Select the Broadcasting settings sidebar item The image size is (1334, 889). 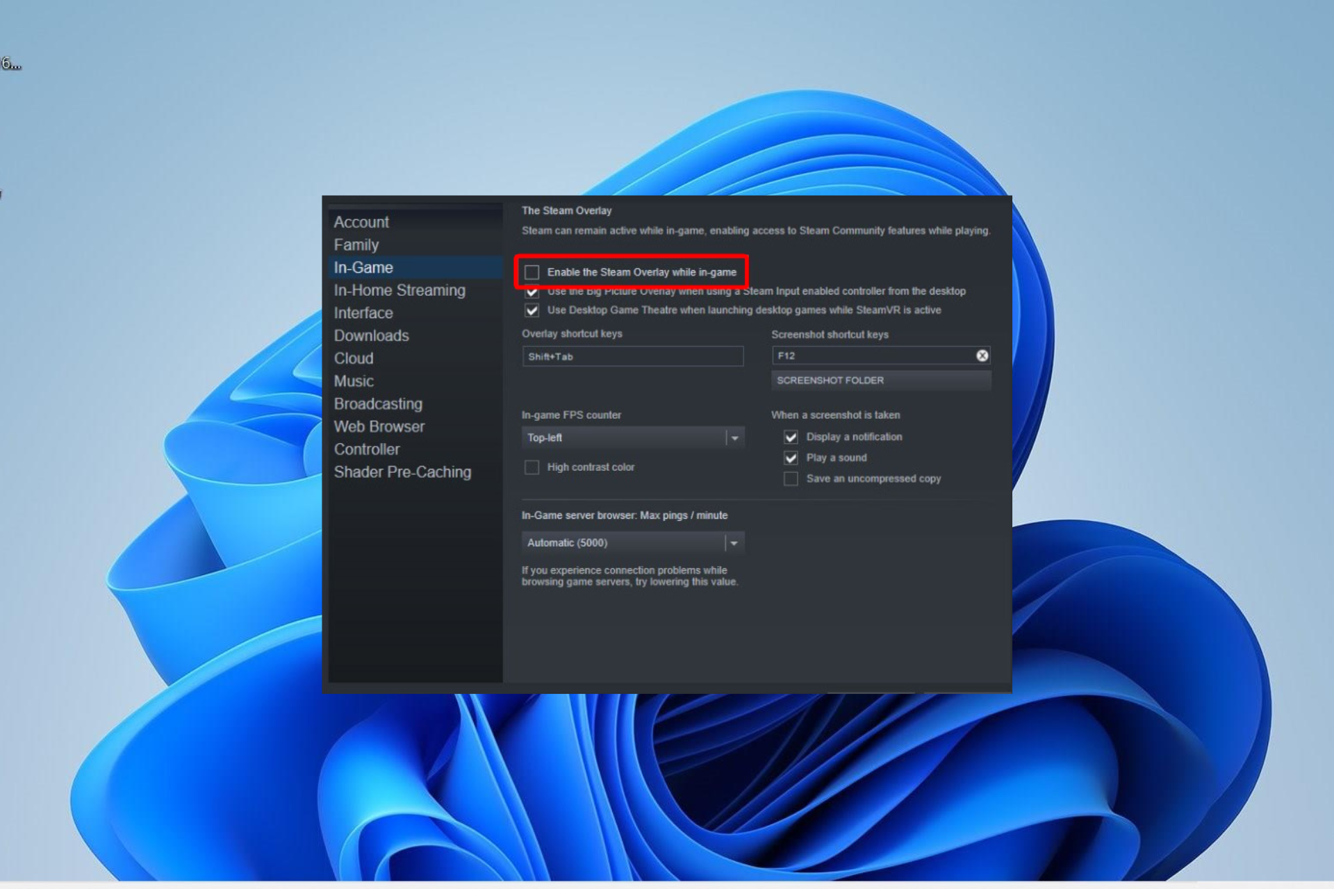click(379, 404)
